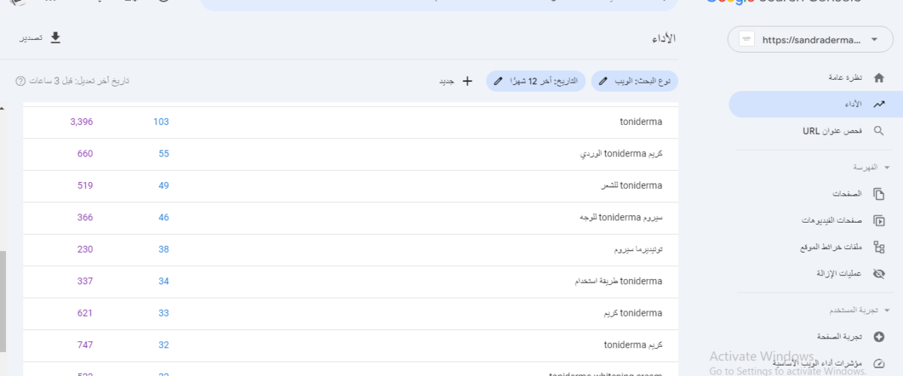
Task: Click the impressions value 337
Action: [85, 282]
